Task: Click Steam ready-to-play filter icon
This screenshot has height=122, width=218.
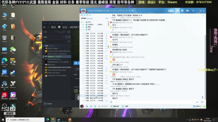Action: (x=69, y=37)
